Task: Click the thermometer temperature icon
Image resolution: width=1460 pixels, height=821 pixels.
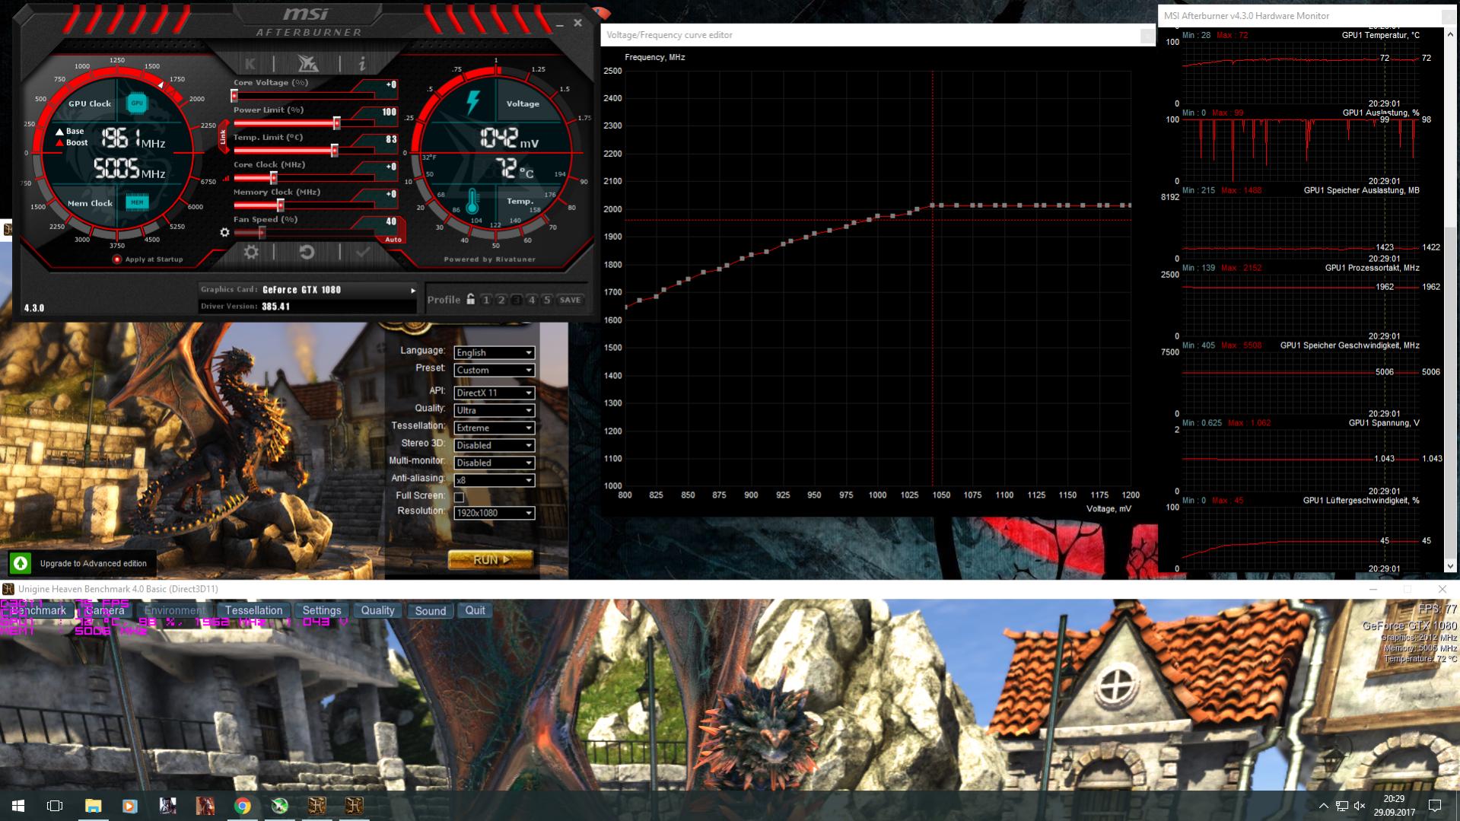Action: point(472,202)
